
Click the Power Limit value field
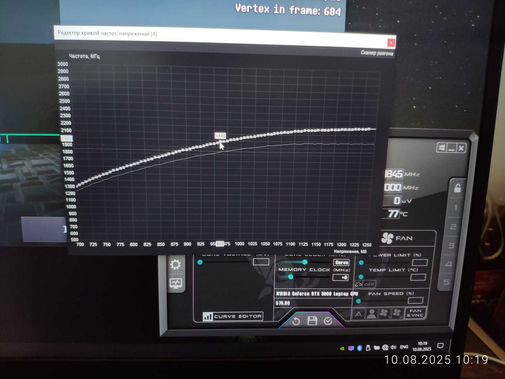click(420, 262)
